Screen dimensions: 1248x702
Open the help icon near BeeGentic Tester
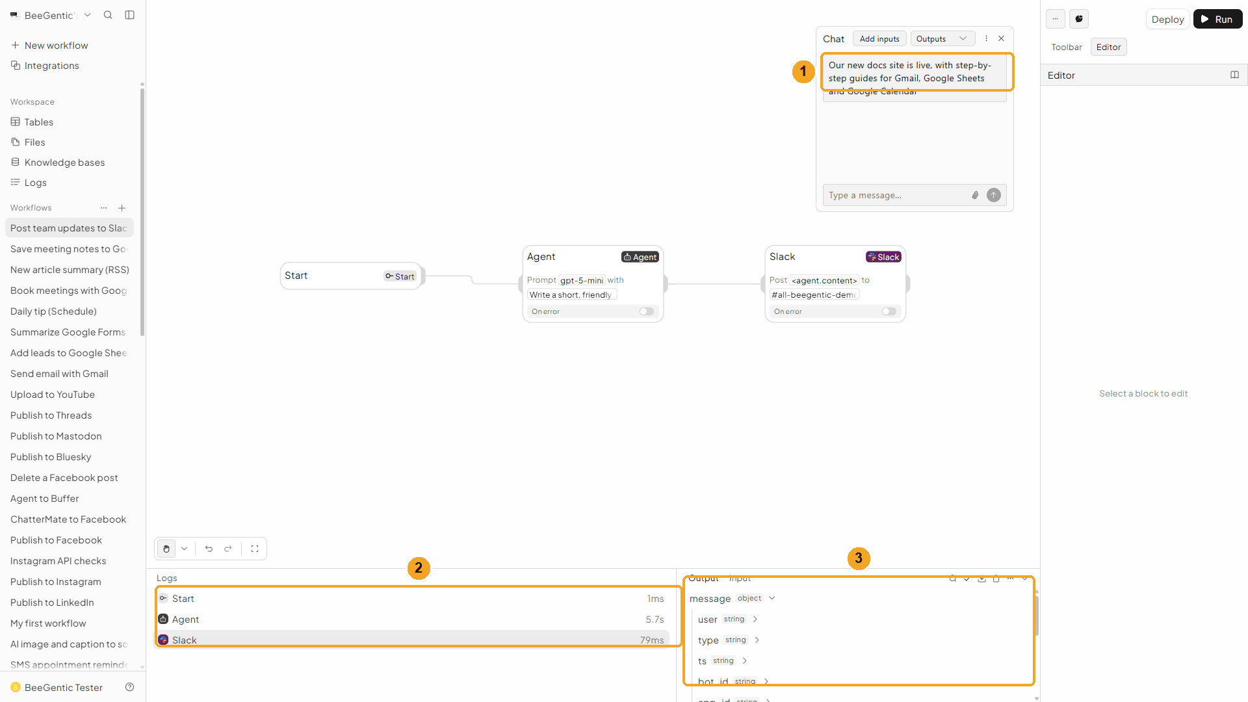click(x=129, y=687)
